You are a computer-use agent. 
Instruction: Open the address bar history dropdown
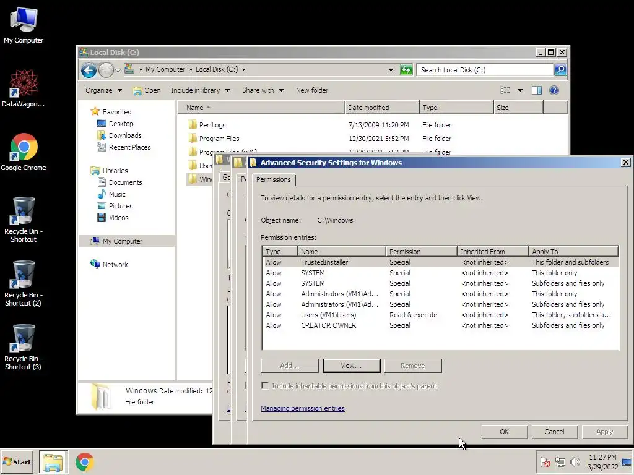pos(391,70)
